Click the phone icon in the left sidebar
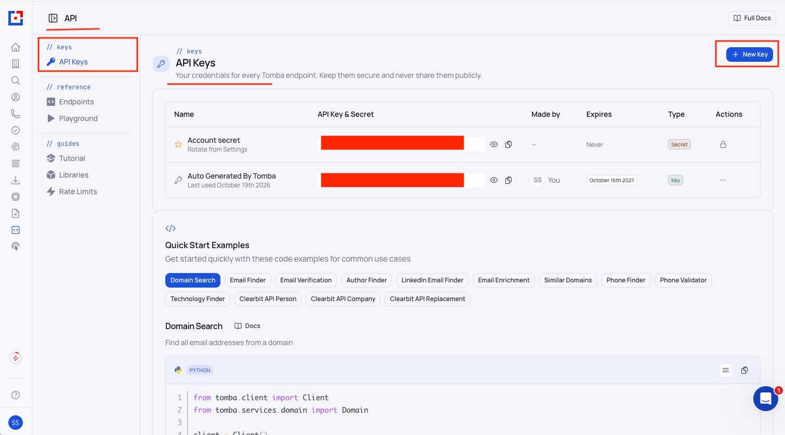Screen dimensions: 785x435 coord(16,114)
